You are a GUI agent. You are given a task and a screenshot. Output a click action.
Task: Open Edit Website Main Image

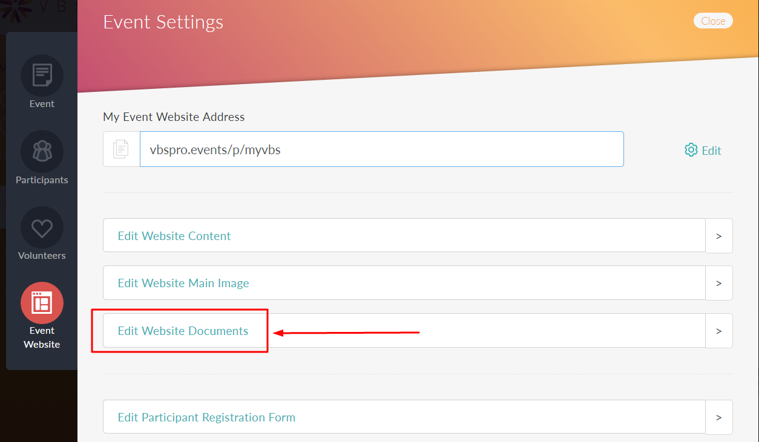click(404, 283)
